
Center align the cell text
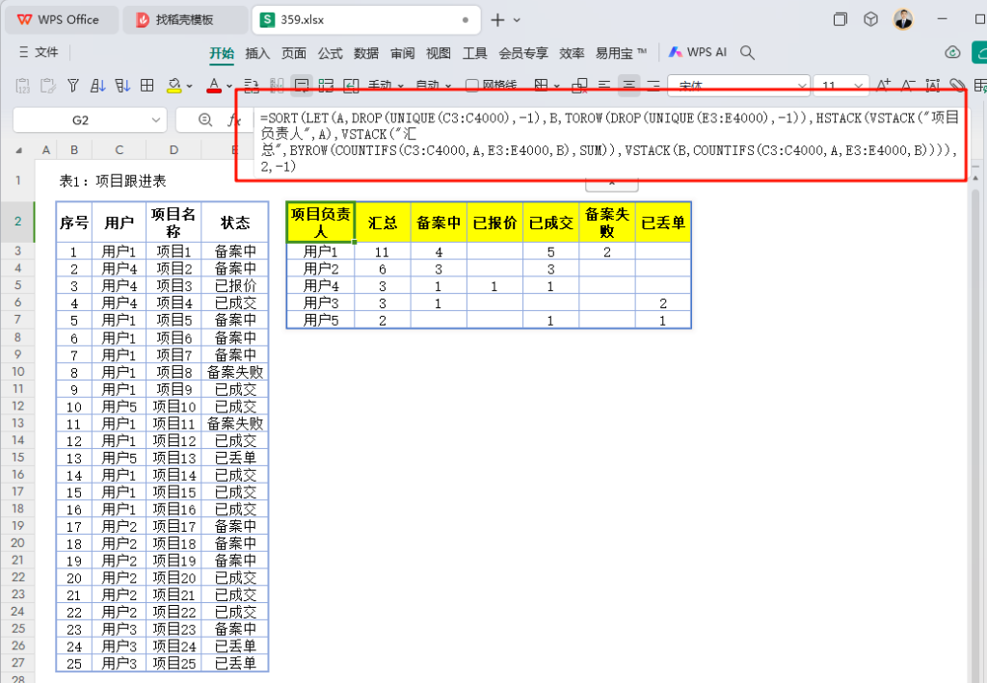pyautogui.click(x=628, y=85)
